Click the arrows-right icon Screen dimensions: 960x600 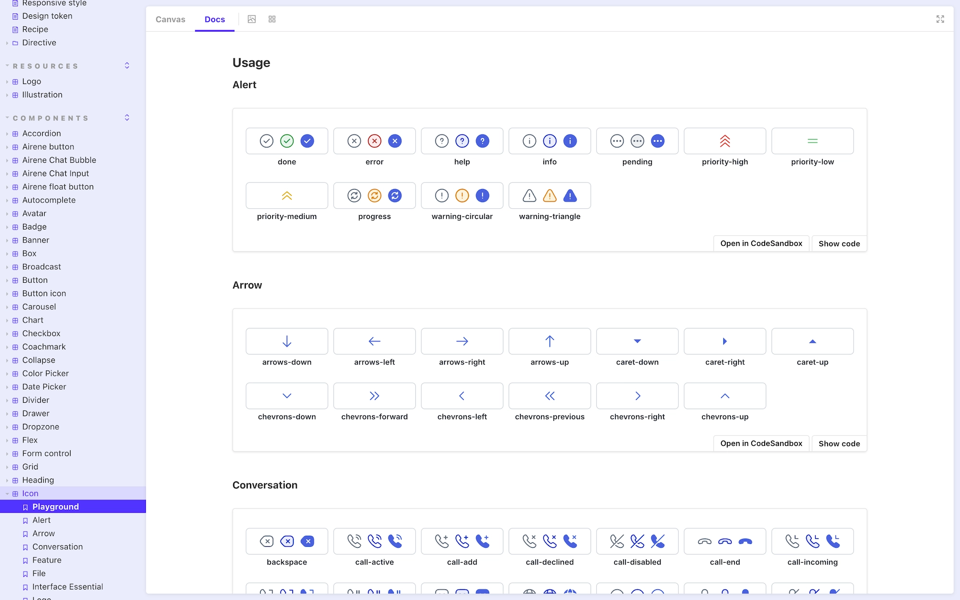tap(462, 341)
